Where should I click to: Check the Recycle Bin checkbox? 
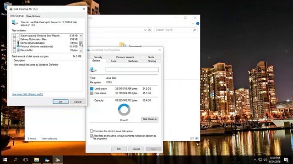tap(14, 50)
